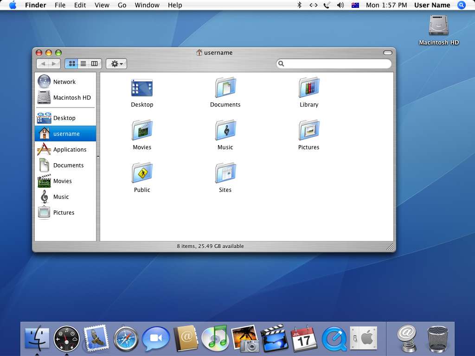This screenshot has width=475, height=356.
Task: Click Finder icon in the Dock
Action: point(37,338)
